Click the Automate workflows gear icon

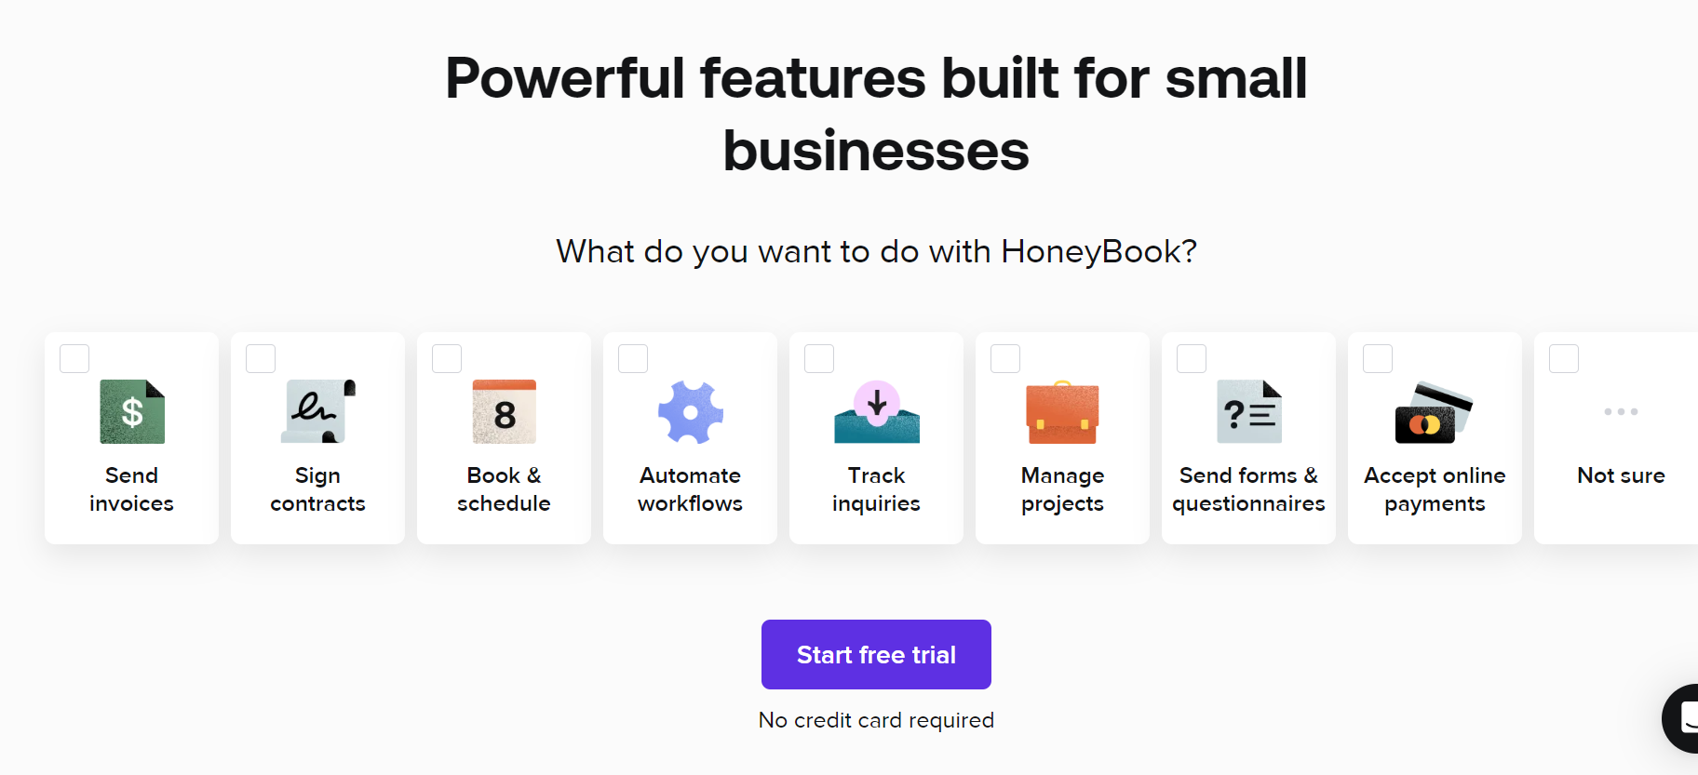pos(690,411)
